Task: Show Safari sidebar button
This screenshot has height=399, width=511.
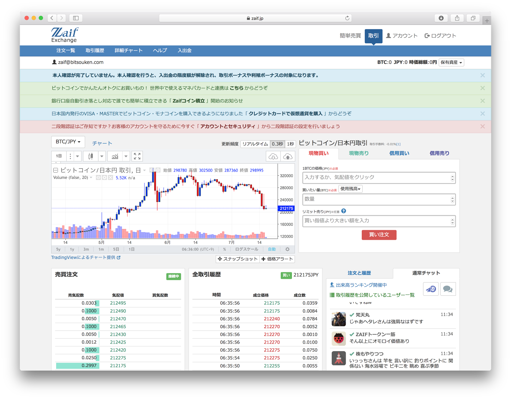Action: (76, 18)
